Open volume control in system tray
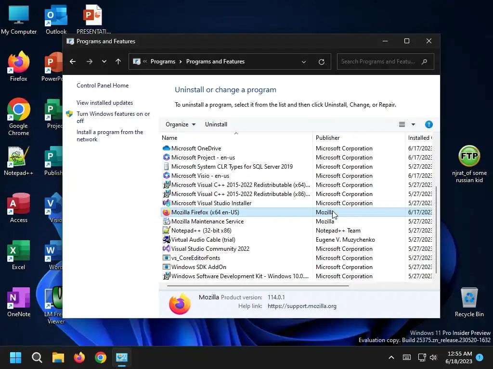The image size is (493, 369). [x=433, y=357]
